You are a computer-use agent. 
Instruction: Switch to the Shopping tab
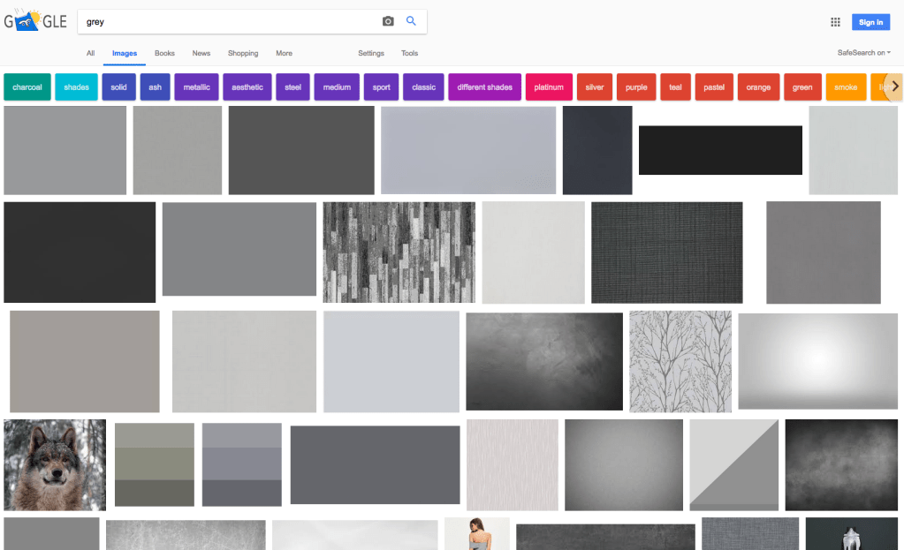(x=242, y=52)
